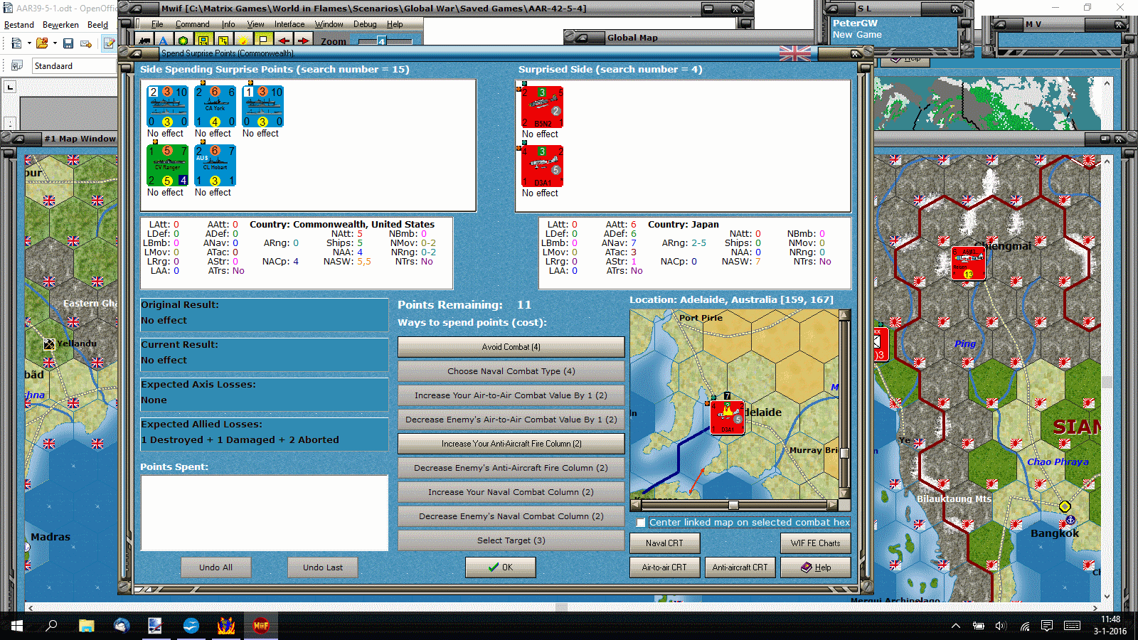Open the Air-to-air CRT chart
1138x640 pixels.
click(664, 567)
